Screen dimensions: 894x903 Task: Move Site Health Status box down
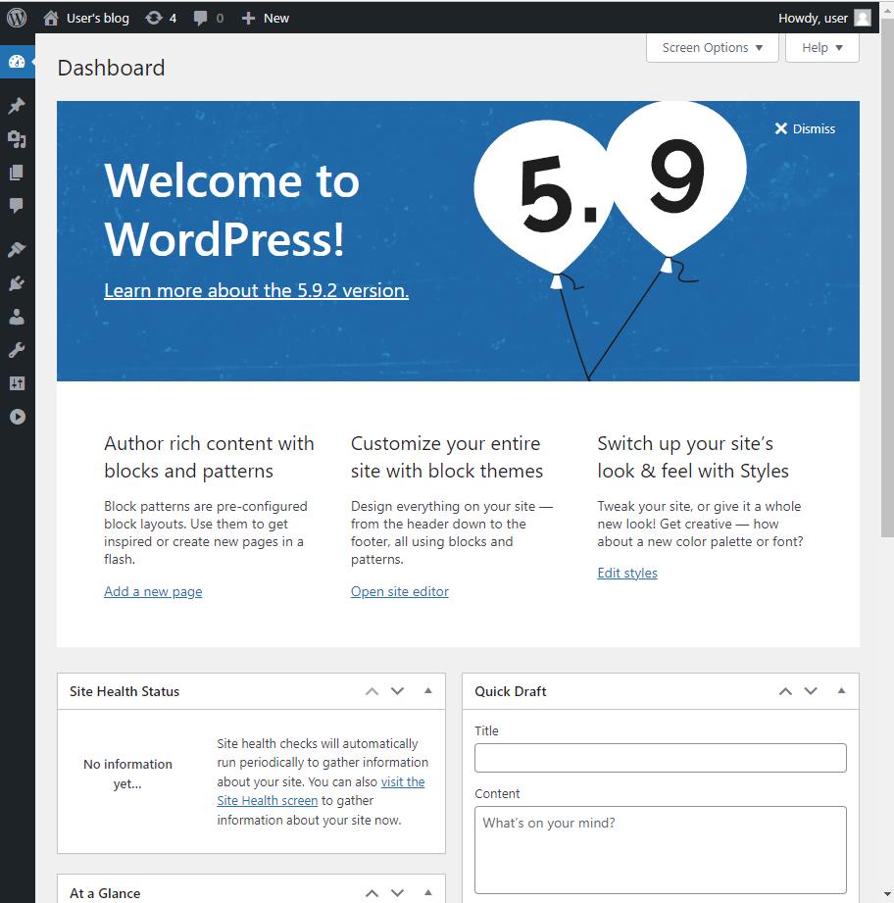tap(397, 691)
